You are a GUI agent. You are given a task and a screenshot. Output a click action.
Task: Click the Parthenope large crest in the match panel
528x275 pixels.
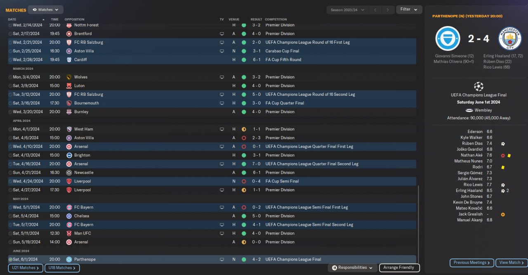(x=448, y=38)
